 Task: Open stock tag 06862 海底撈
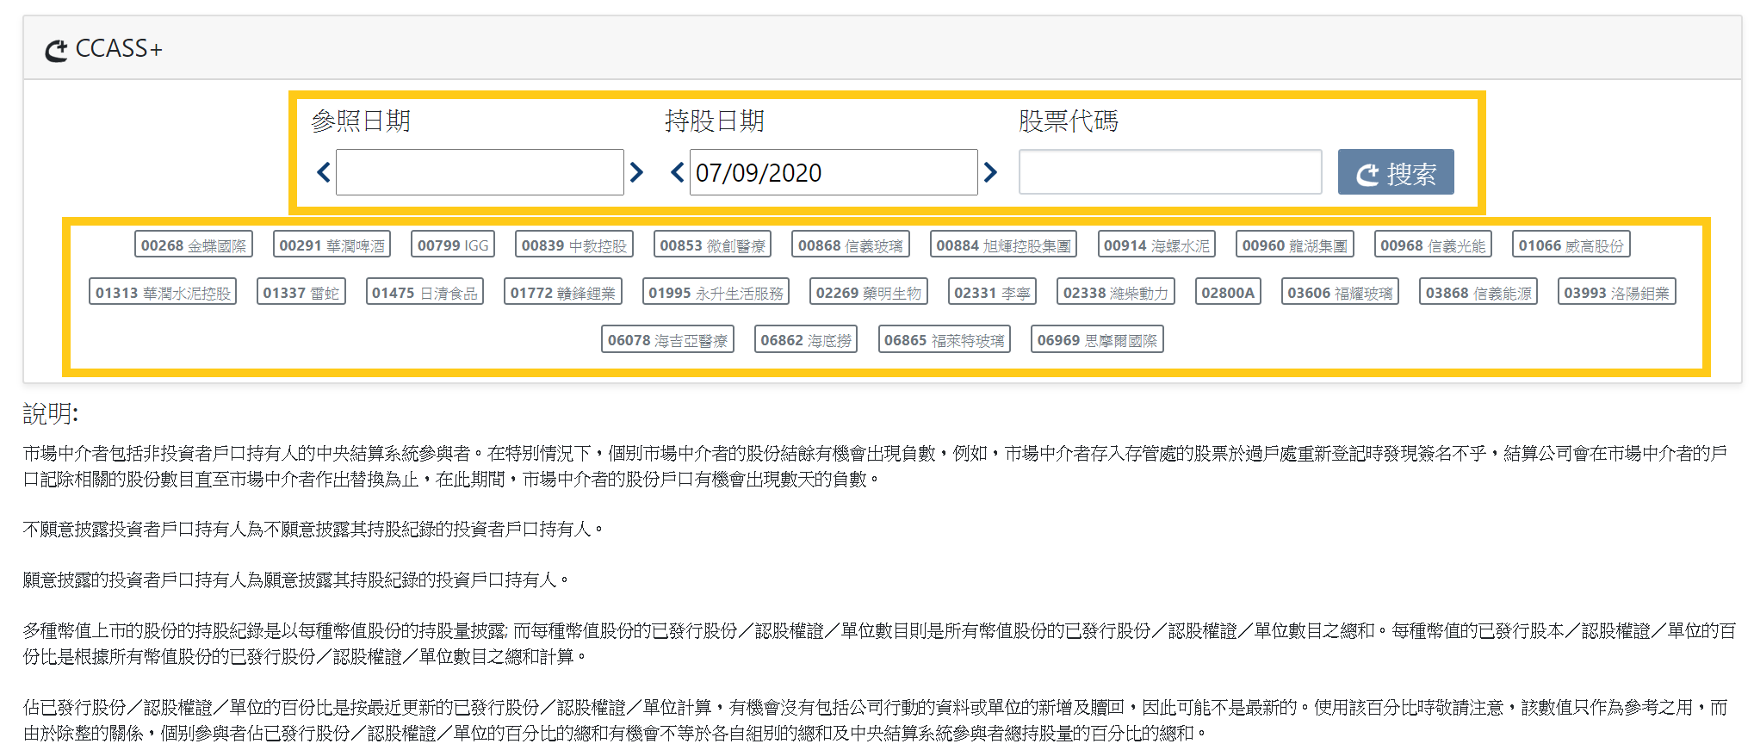(x=806, y=340)
